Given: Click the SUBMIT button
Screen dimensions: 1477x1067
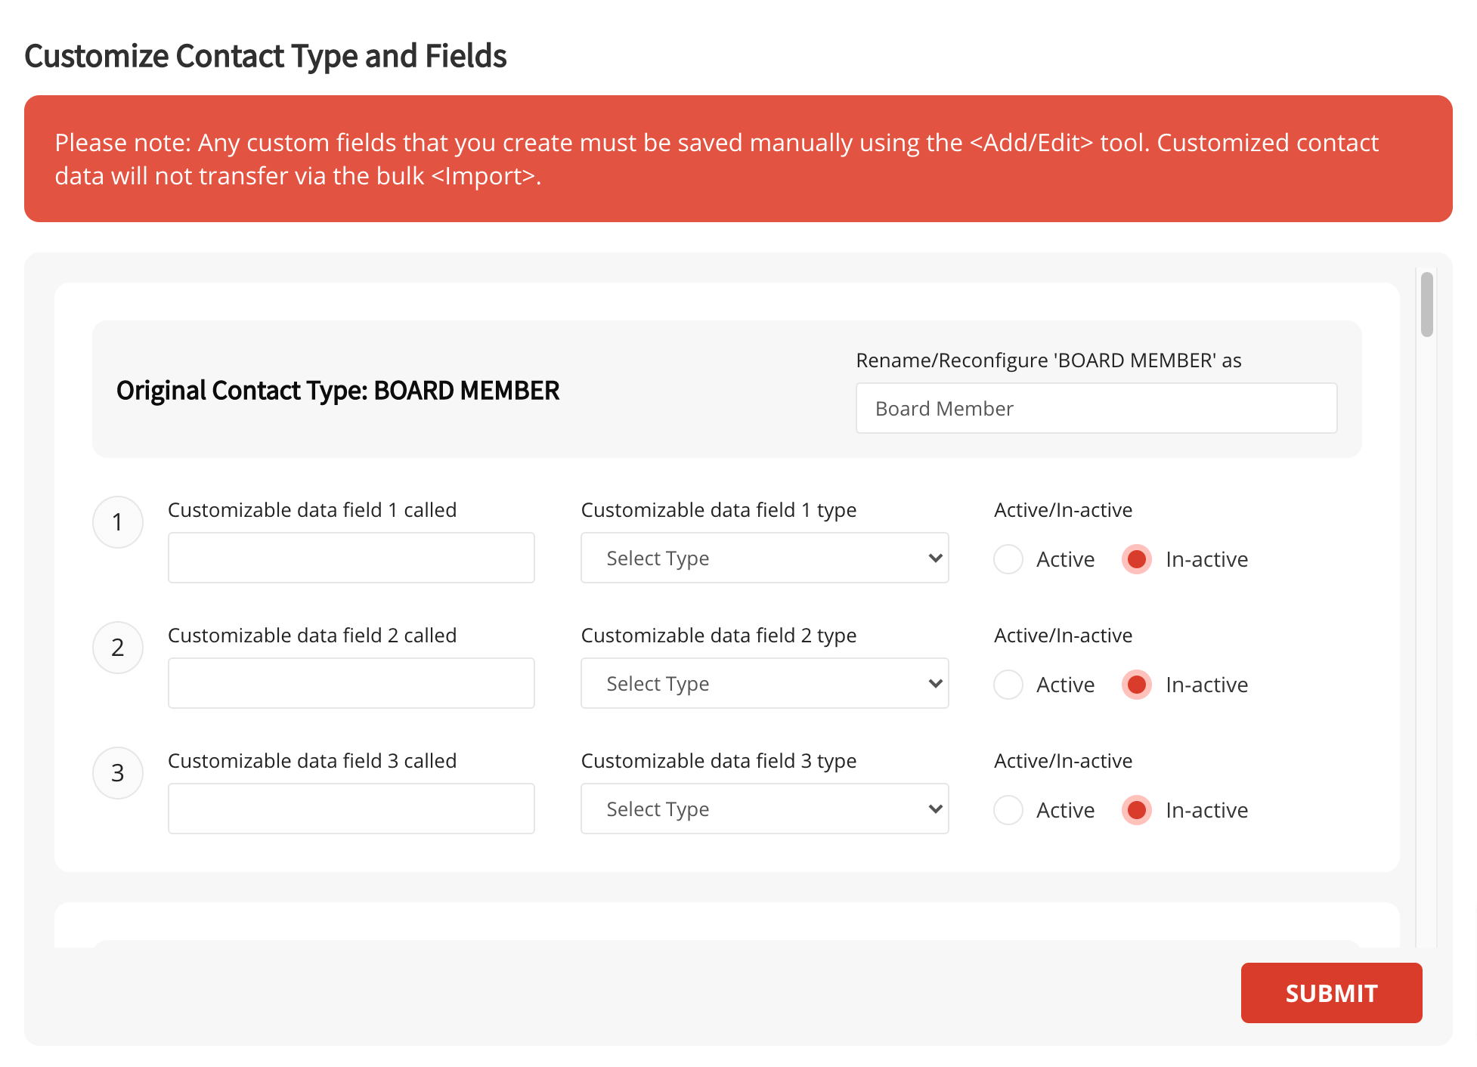Looking at the screenshot, I should click(1331, 993).
